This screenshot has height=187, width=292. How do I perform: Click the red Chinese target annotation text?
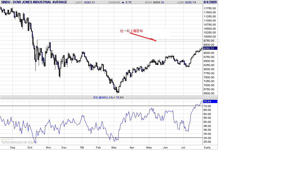(132, 31)
